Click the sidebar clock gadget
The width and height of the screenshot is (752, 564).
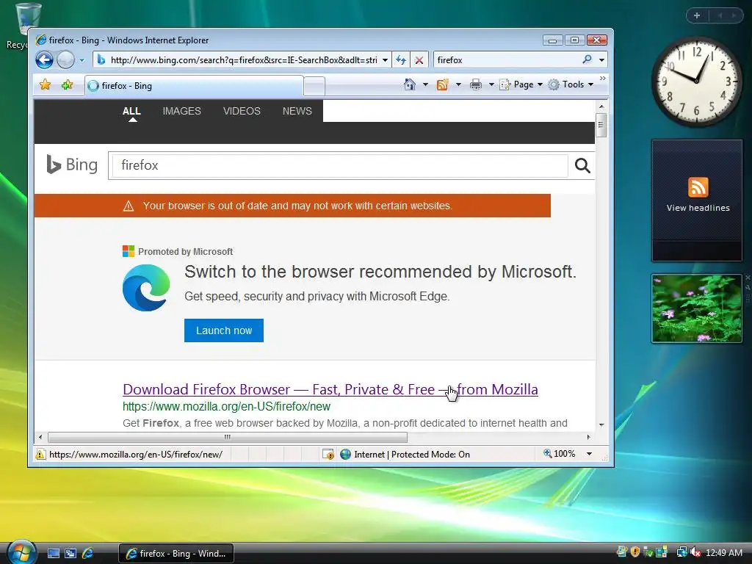coord(696,82)
